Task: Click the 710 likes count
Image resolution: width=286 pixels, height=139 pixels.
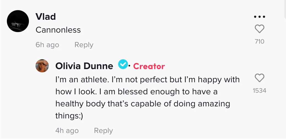Action: coord(260,41)
